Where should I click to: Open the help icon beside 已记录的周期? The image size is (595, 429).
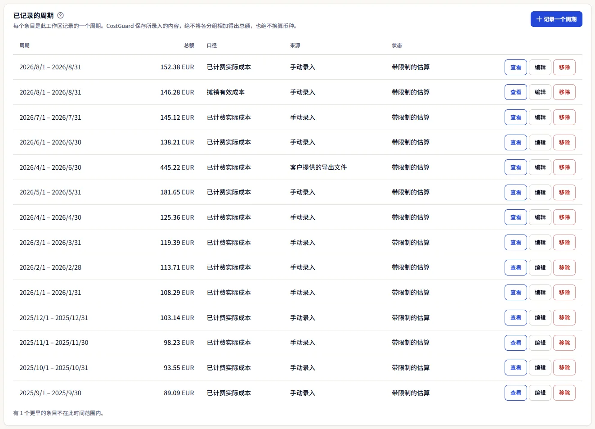60,15
